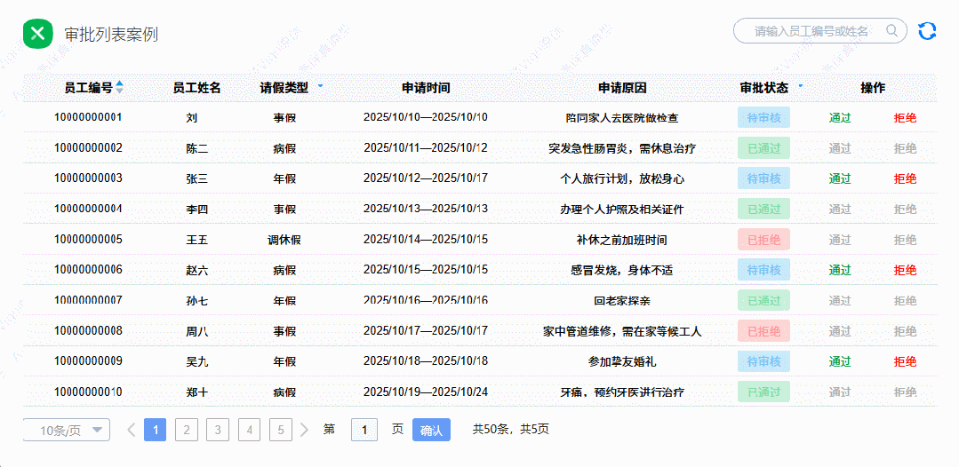Approve 张三's leave with 通过

coord(840,179)
